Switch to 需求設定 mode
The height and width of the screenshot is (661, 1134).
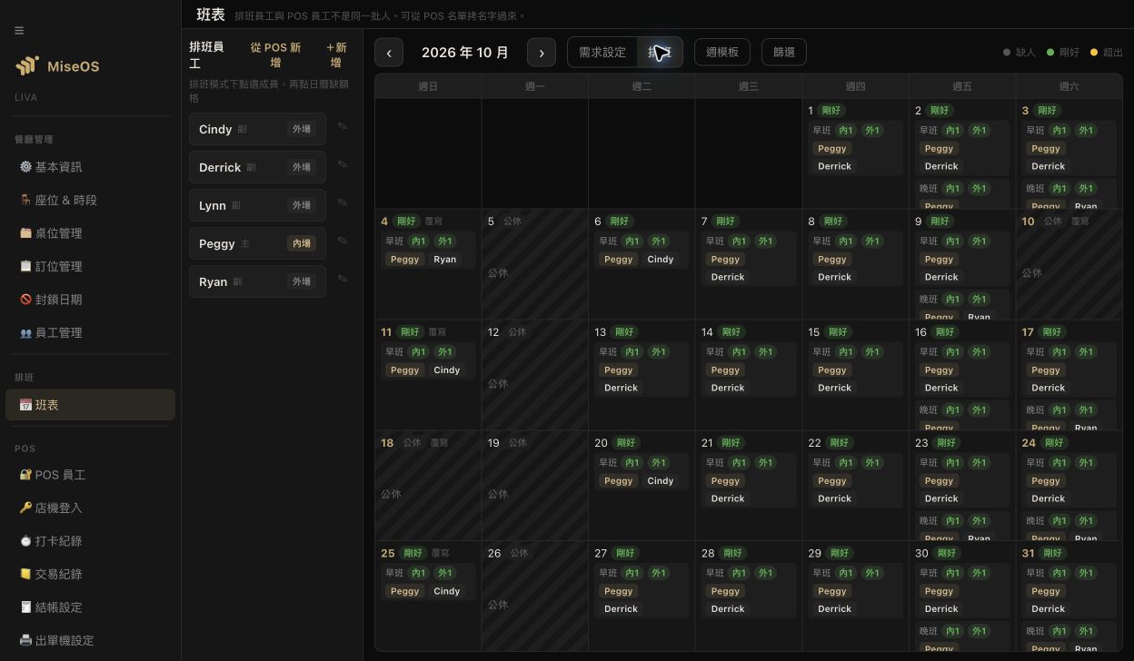pos(602,53)
